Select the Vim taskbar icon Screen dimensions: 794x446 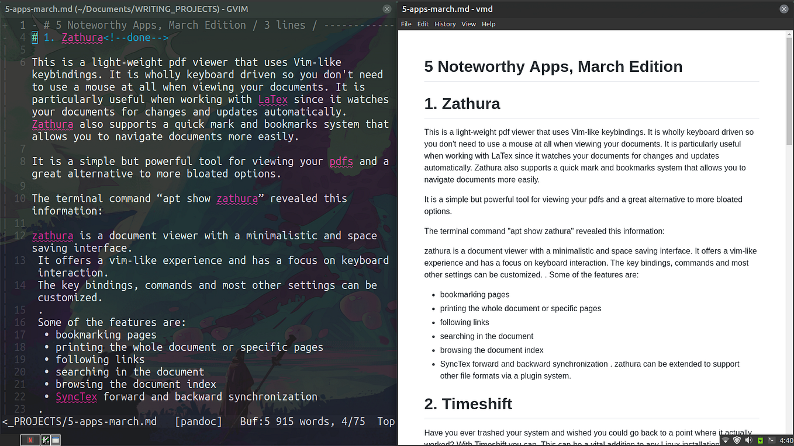coord(46,440)
